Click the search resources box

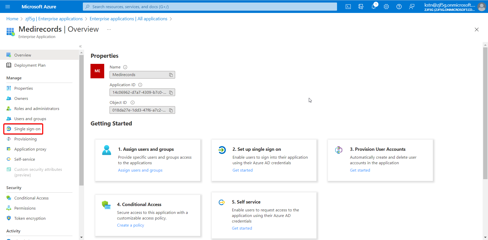pos(210,7)
